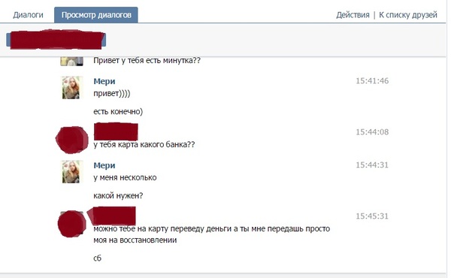451x278 pixels.
Task: Click redacted avatar at 15:45:31 message
Action: [71, 224]
